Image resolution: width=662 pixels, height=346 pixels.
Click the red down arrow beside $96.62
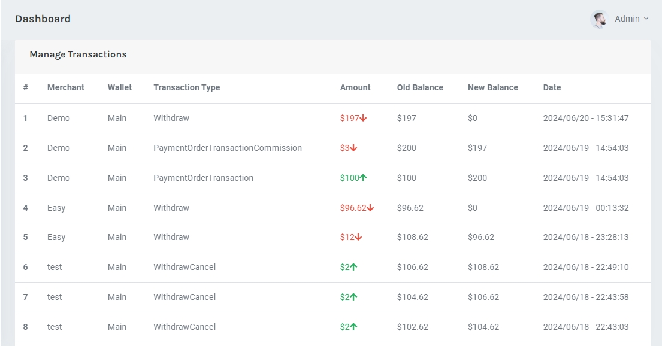(x=370, y=208)
